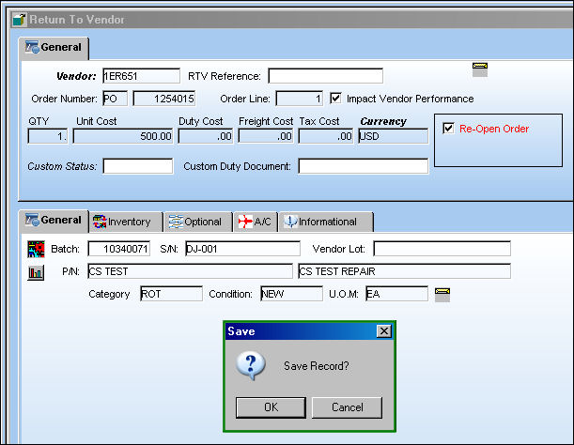
Task: Select the lower General tab beside Inventory
Action: pyautogui.click(x=54, y=221)
